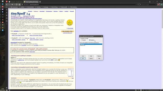Select Resolve.exe in the applications list
Viewport: 163px width, 91px height.
coord(91,45)
